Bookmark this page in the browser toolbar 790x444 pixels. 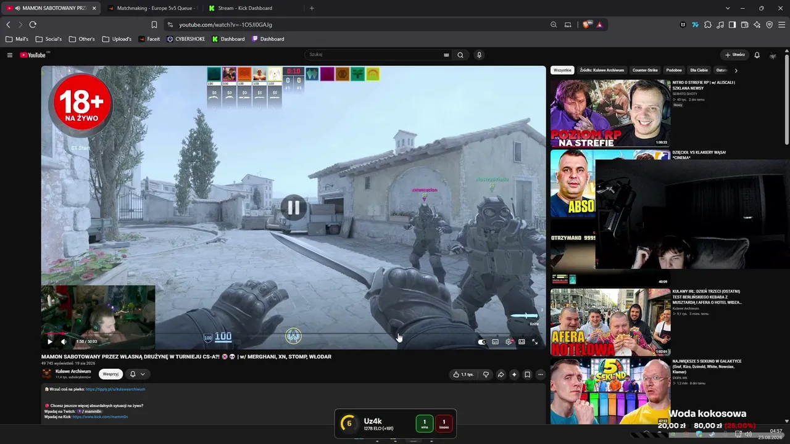pyautogui.click(x=154, y=25)
